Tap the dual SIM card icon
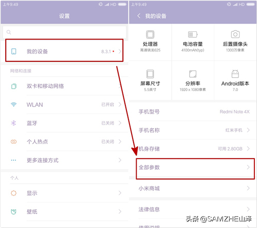Viewport: 257px width, 228px height. click(x=14, y=86)
